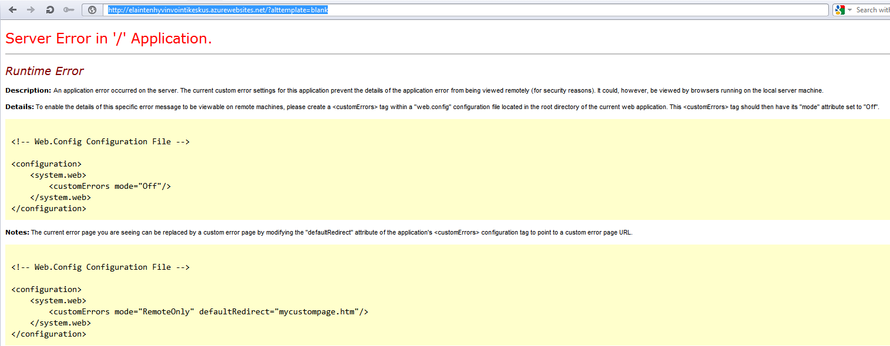Image resolution: width=890 pixels, height=346 pixels.
Task: Go back with the Back arrow
Action: 12,10
